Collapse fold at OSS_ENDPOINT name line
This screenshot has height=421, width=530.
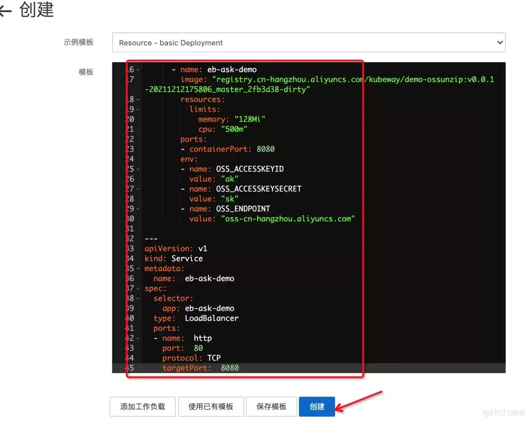tap(138, 209)
